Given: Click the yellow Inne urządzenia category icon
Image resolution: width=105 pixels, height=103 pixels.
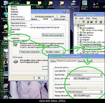Looking at the screenshot, I should click(81, 28).
